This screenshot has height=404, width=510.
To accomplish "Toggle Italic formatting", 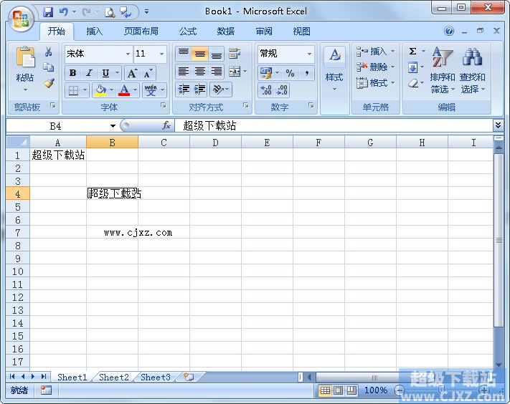I will click(x=89, y=73).
